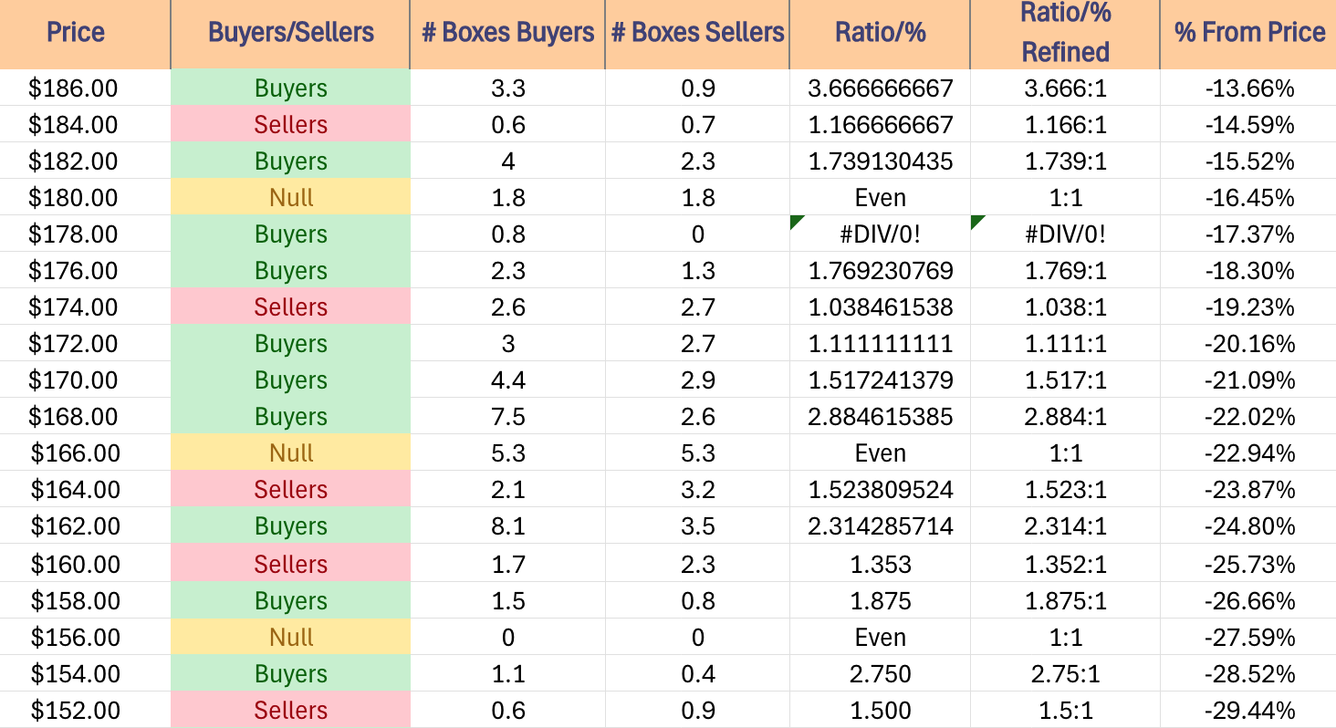The width and height of the screenshot is (1336, 728).
Task: Click the $176.00 price cell
Action: pyautogui.click(x=85, y=271)
